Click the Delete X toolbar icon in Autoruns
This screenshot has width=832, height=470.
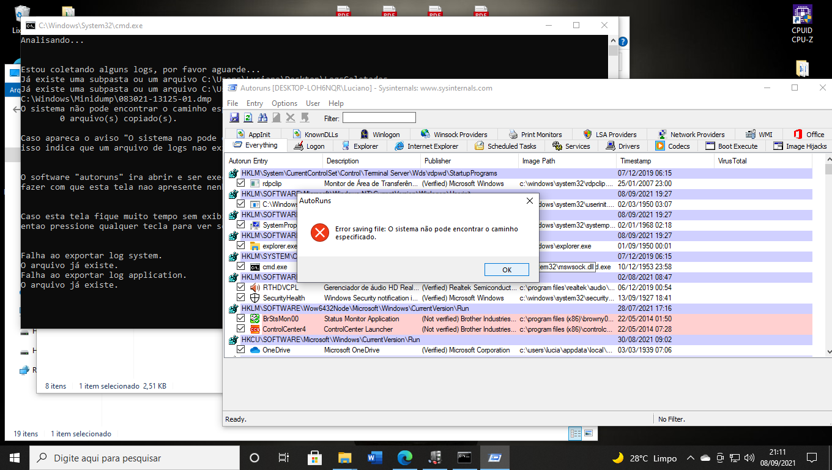coord(291,117)
